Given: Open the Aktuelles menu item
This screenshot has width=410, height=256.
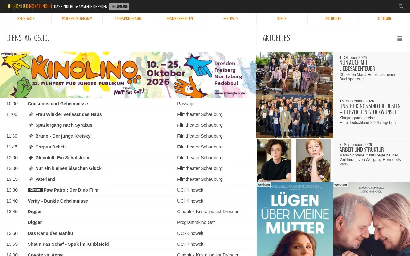Looking at the screenshot, I should point(333,19).
